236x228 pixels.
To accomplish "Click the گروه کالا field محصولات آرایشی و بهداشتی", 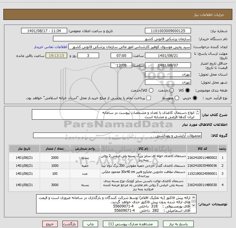I will (117, 135).
